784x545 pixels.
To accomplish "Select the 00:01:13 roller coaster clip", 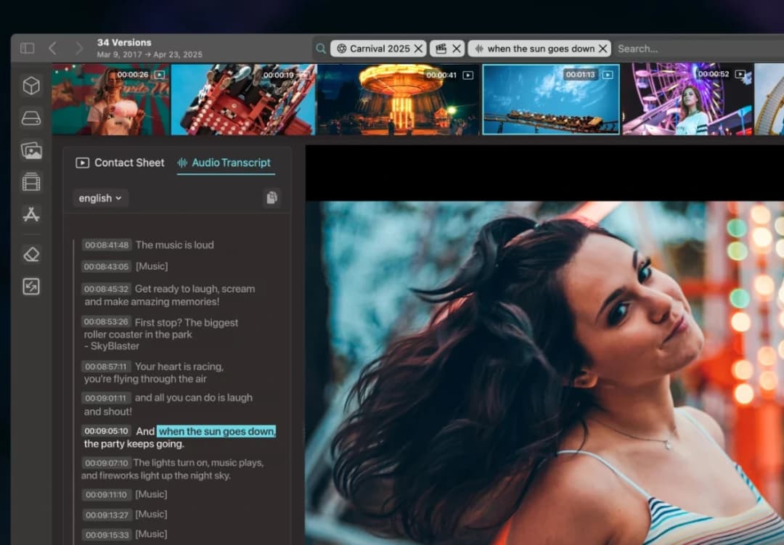I will (x=551, y=99).
